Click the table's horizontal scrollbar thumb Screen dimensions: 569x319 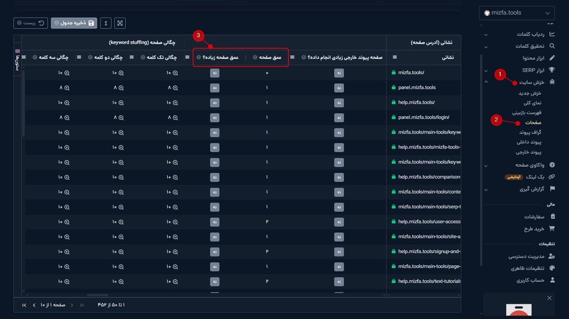(98, 295)
